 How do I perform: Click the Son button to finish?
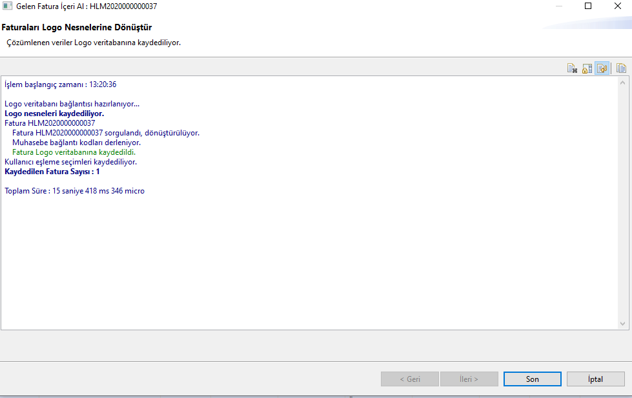tap(532, 379)
